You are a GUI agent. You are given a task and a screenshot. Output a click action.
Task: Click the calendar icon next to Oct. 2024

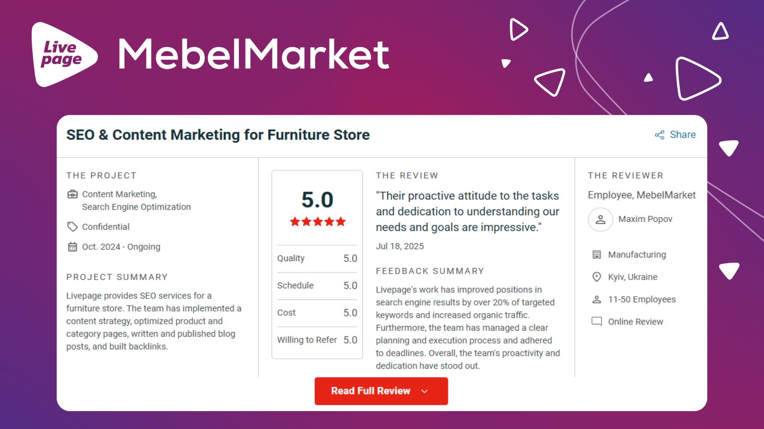click(72, 247)
